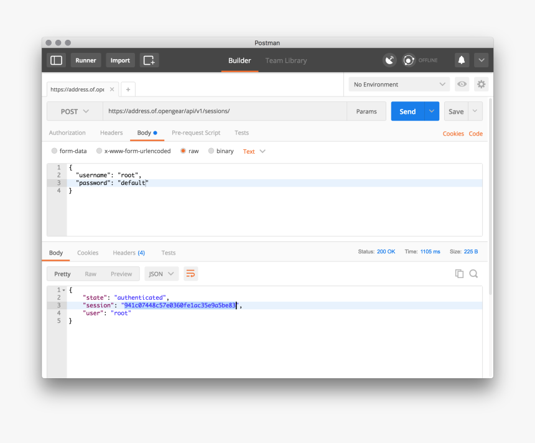This screenshot has width=535, height=443.
Task: Select the raw body radio button
Action: pyautogui.click(x=184, y=151)
